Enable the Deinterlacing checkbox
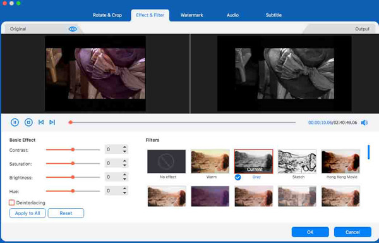Image resolution: width=379 pixels, height=243 pixels. [11, 202]
